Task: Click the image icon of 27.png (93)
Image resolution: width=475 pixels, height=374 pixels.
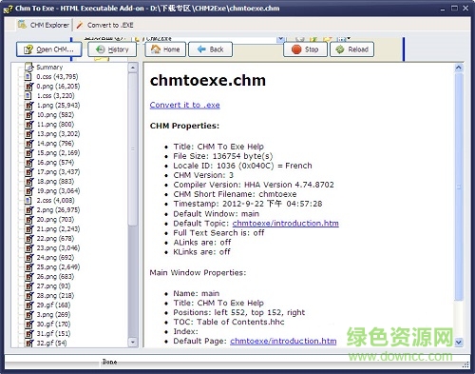Action: click(x=28, y=286)
